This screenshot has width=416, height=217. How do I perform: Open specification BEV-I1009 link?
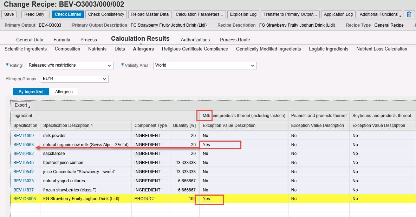[24, 135]
